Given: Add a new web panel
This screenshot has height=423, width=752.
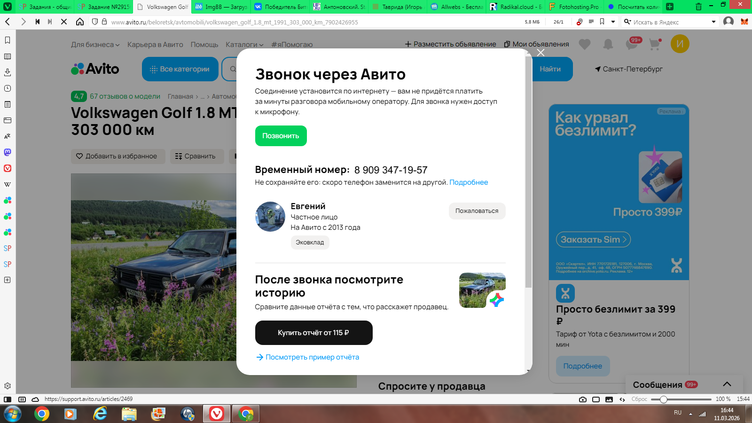Looking at the screenshot, I should (x=8, y=280).
